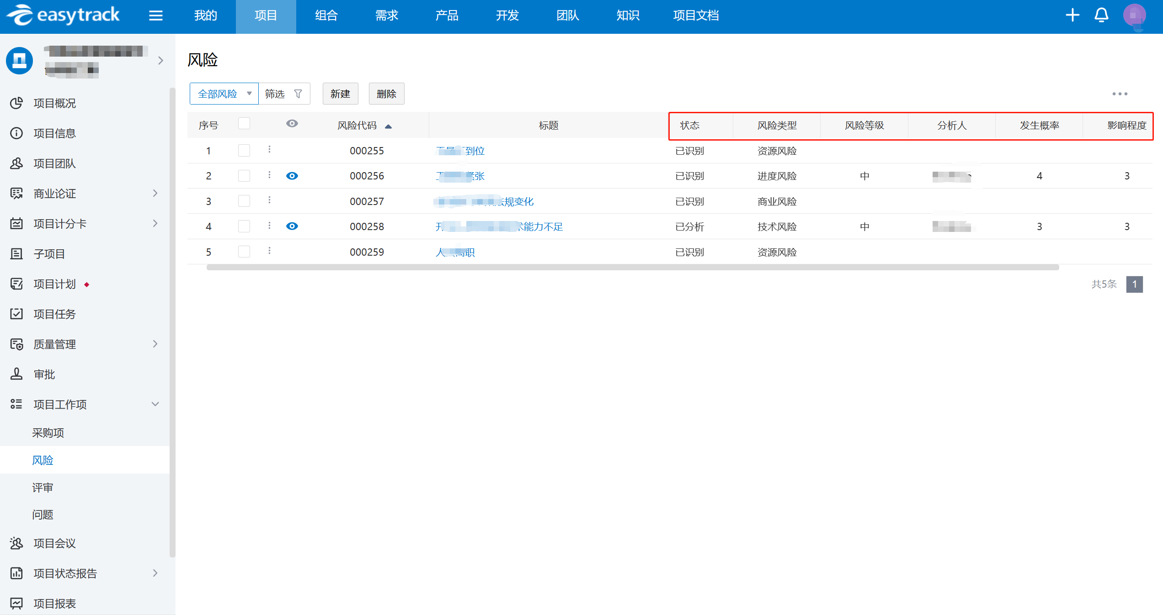The width and height of the screenshot is (1163, 615).
Task: Expand 项目状态报告 submenu
Action: (x=155, y=573)
